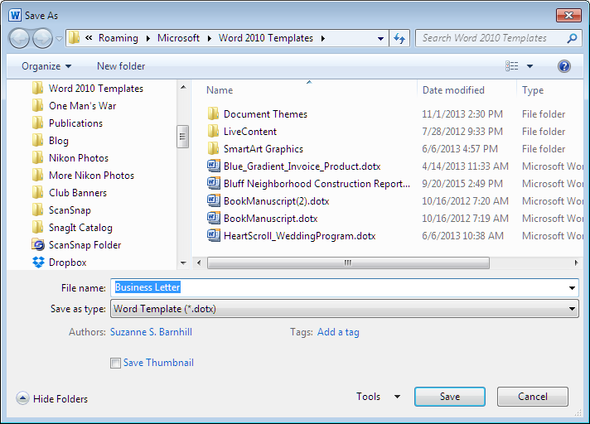Select the BookManuscript.dotx file icon
This screenshot has height=424, width=590.
(x=213, y=219)
